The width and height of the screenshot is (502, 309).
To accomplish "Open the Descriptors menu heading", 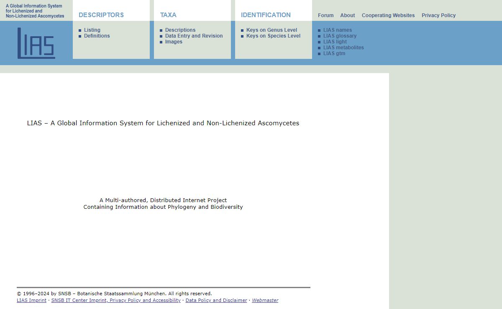I will pos(101,15).
